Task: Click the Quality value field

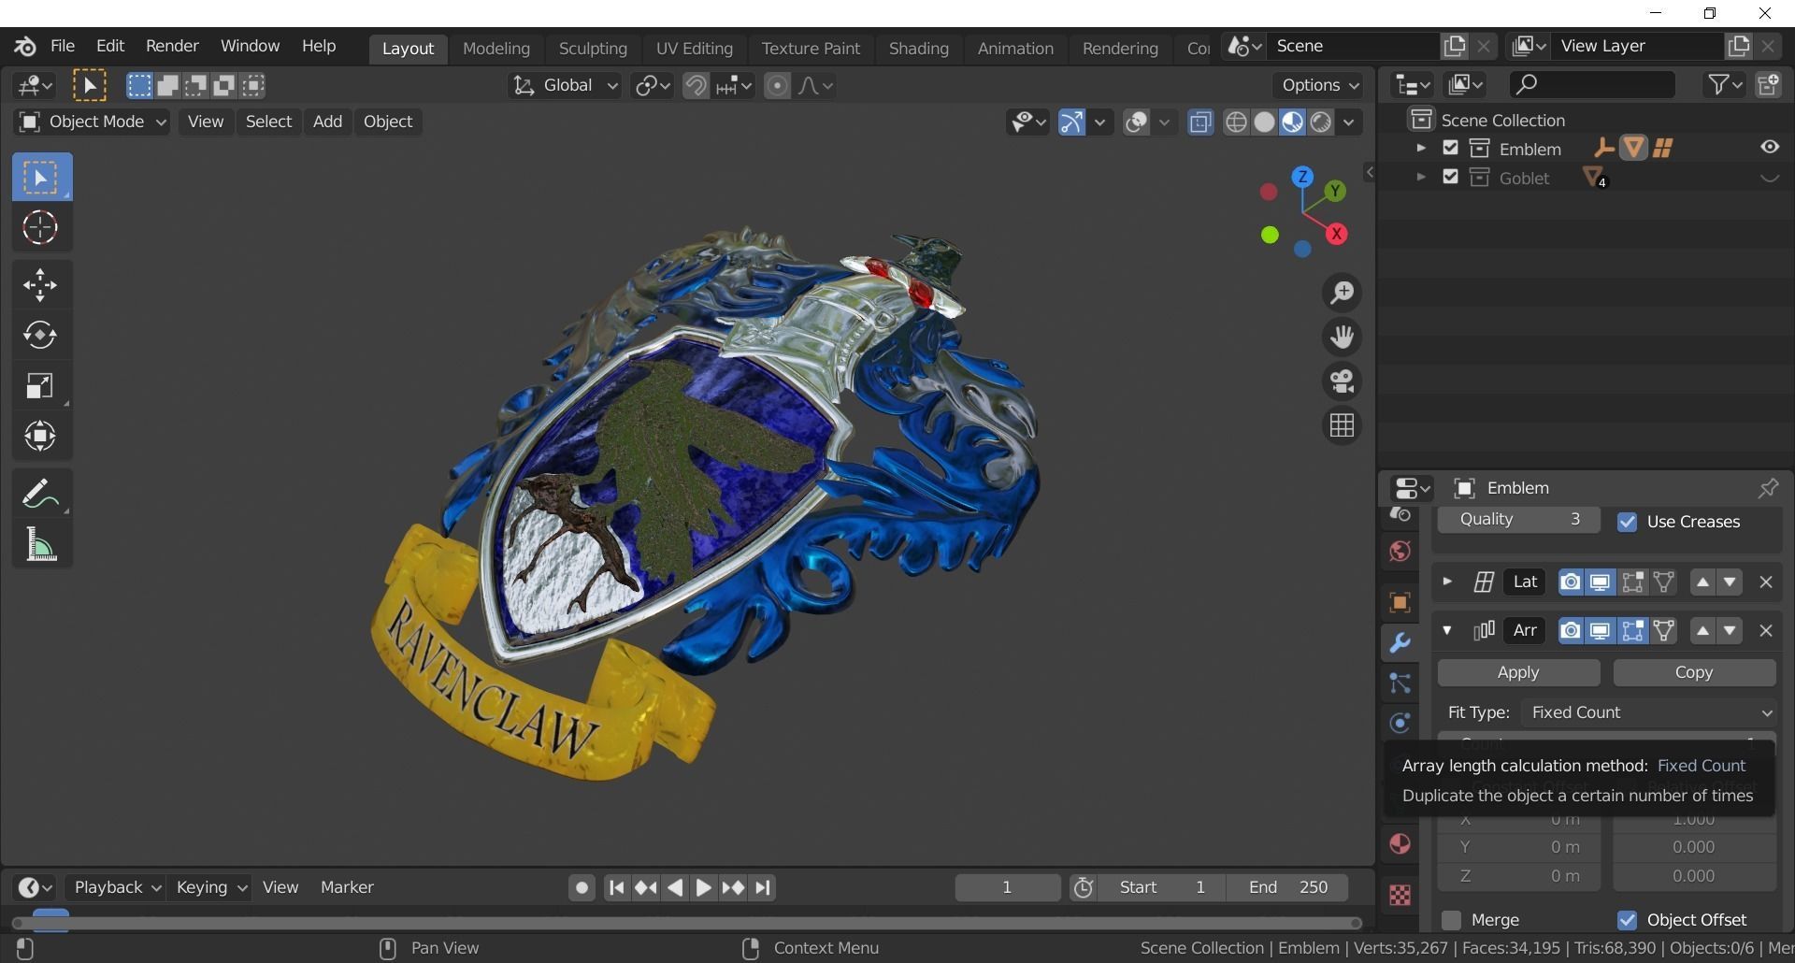Action: (x=1518, y=520)
